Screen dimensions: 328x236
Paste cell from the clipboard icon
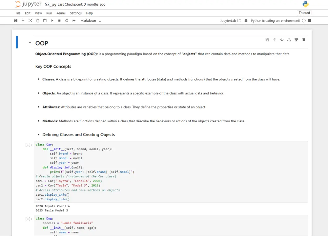tap(45, 21)
